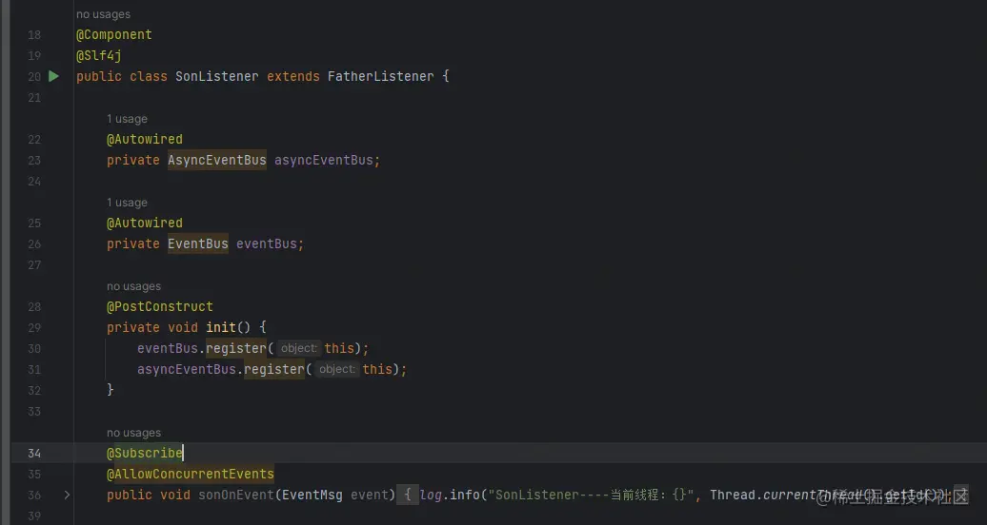
Task: Click the sonOnEvent method name
Action: click(236, 495)
